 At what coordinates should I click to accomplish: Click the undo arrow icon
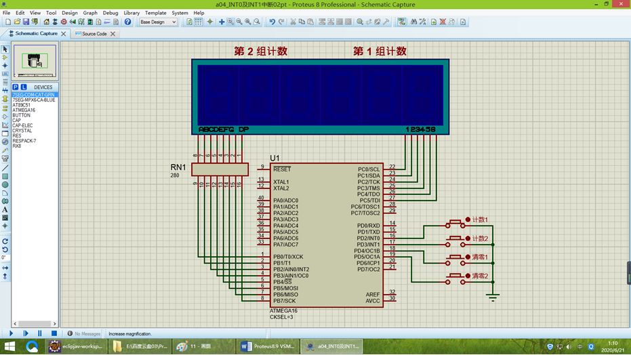(x=272, y=22)
